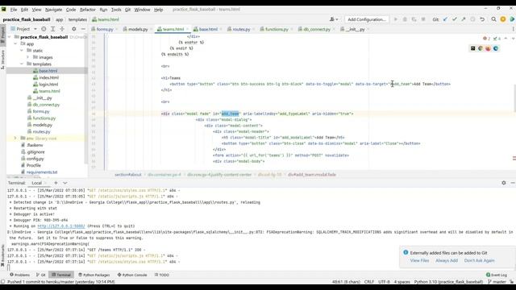Click the Run configuration play icon

coord(396,19)
